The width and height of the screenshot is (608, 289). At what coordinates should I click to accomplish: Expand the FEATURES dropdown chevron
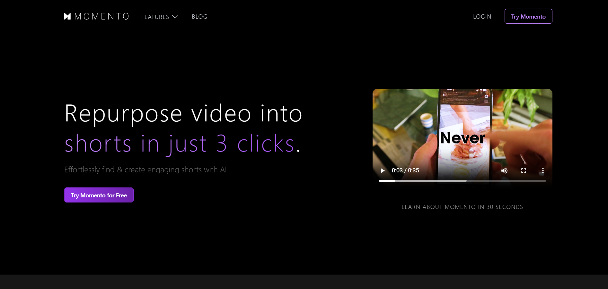(x=175, y=16)
